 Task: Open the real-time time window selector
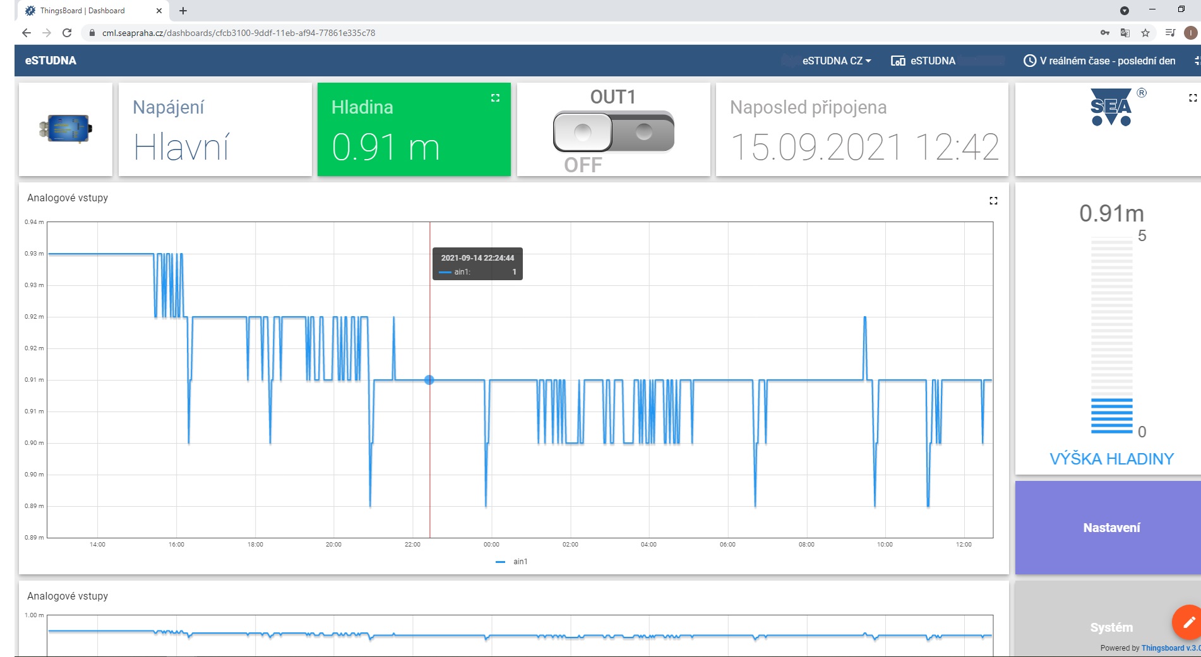pyautogui.click(x=1099, y=61)
